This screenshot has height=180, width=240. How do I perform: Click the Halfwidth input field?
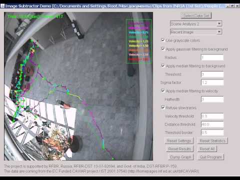(x=212, y=99)
